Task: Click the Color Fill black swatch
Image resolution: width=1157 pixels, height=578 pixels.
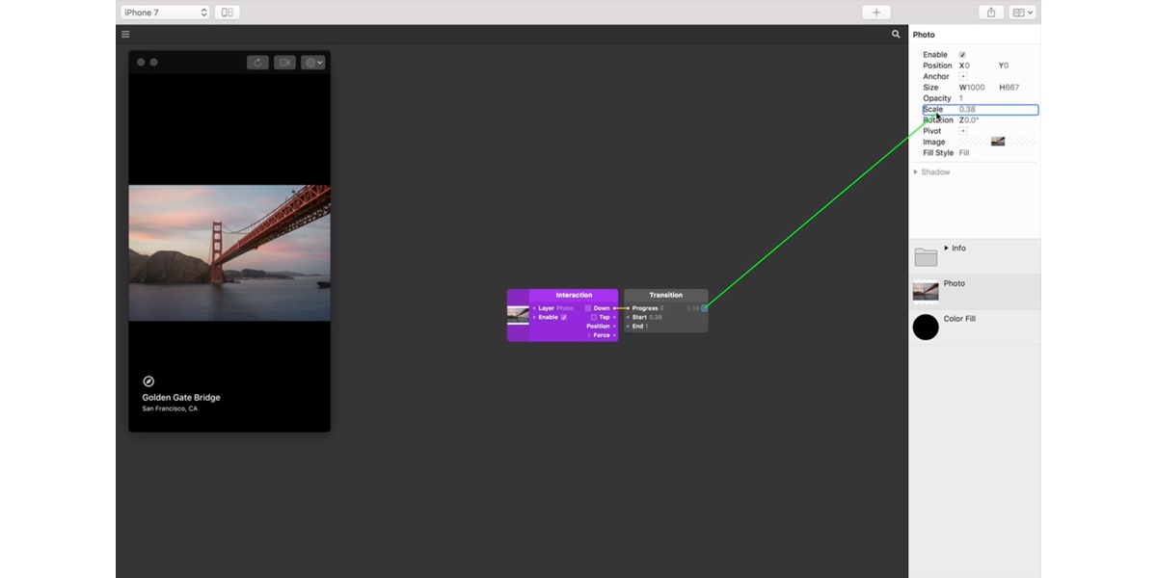Action: pyautogui.click(x=925, y=327)
